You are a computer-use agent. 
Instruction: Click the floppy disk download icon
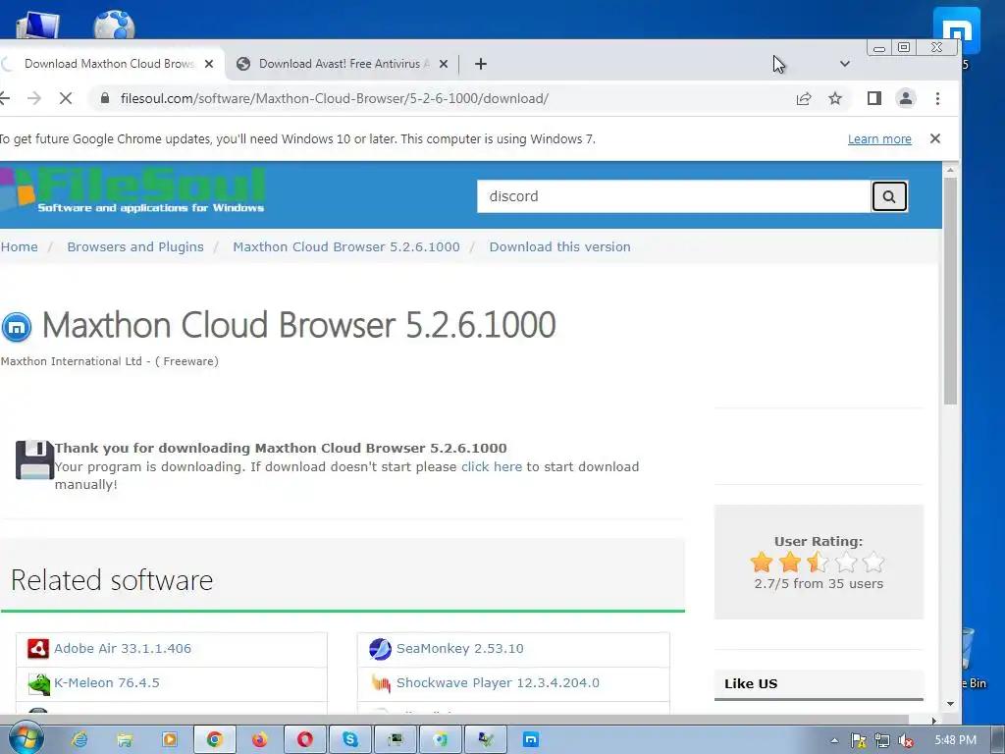tap(34, 459)
